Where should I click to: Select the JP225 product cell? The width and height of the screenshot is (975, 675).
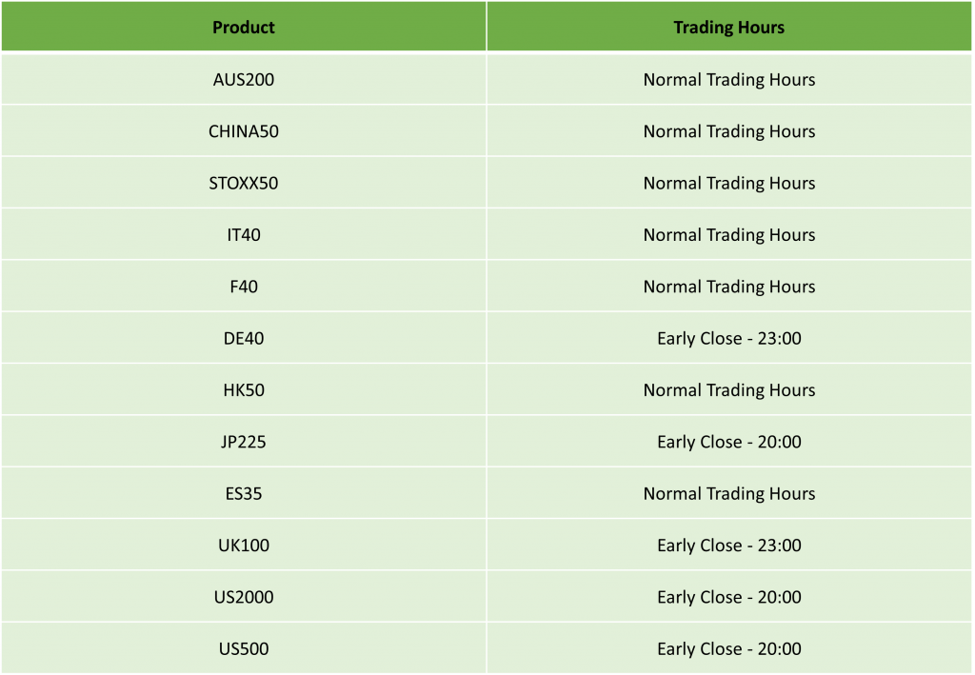pos(244,442)
